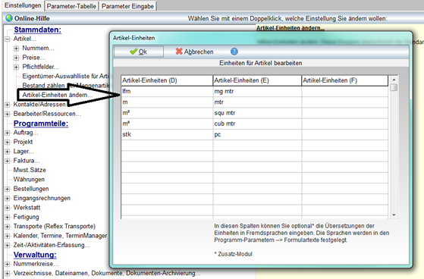Open the Stammdaten heading link
Image resolution: width=424 pixels, height=279 pixels.
point(38,30)
